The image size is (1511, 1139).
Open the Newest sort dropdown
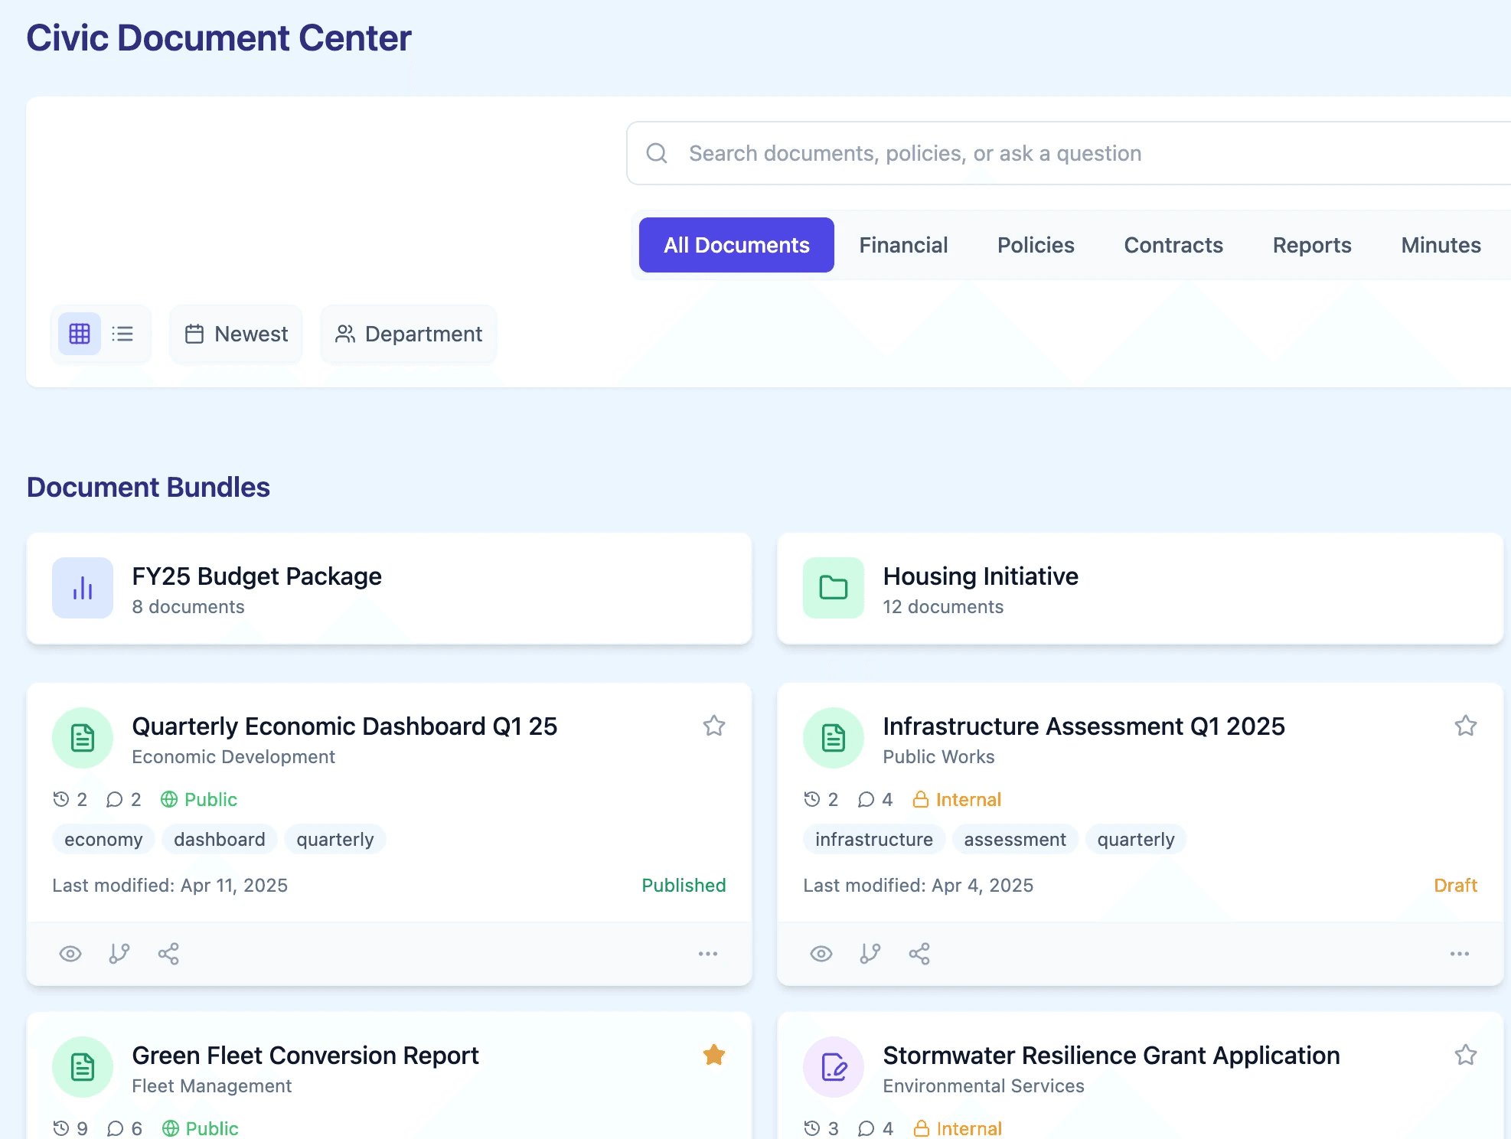pos(237,334)
